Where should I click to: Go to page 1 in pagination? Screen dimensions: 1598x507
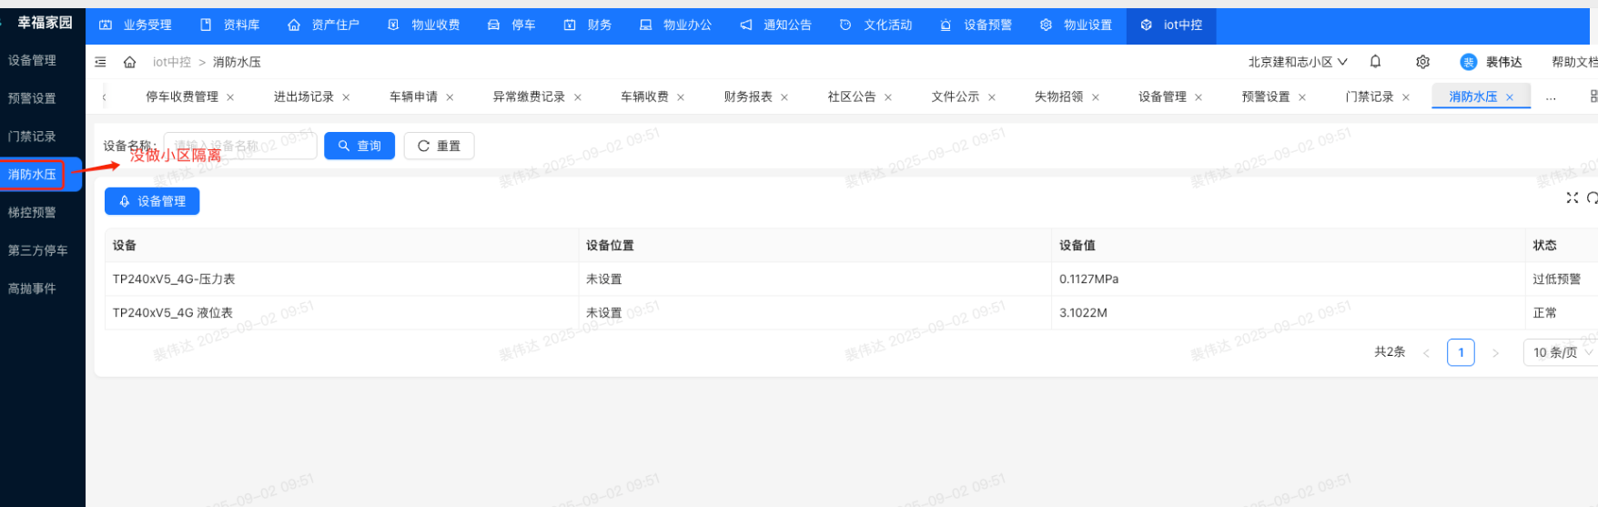coord(1461,352)
